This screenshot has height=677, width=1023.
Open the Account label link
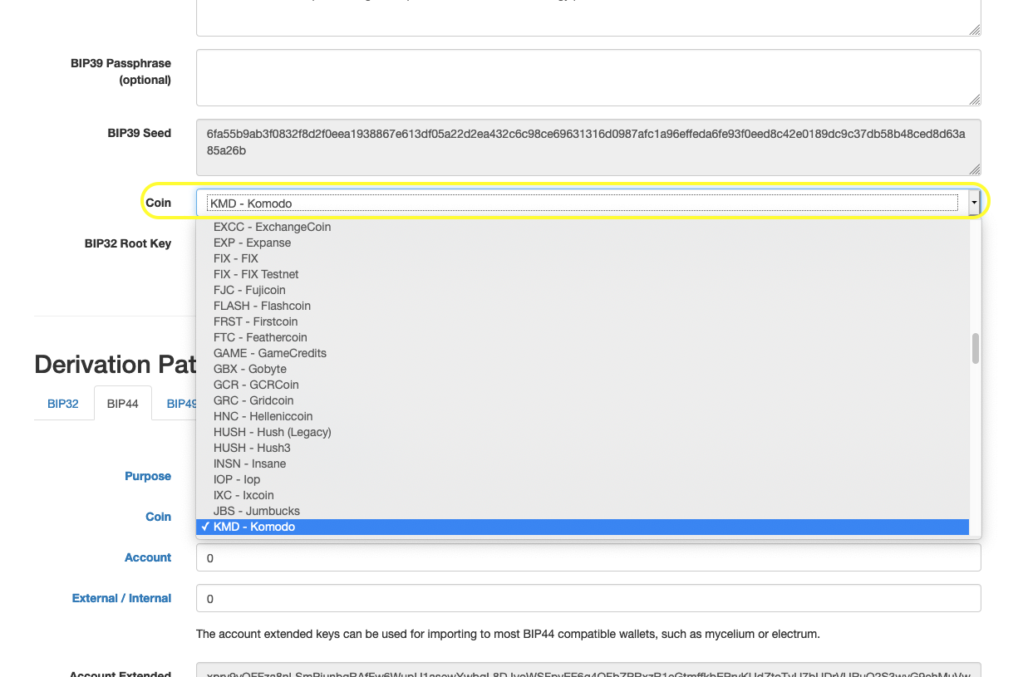(x=148, y=557)
